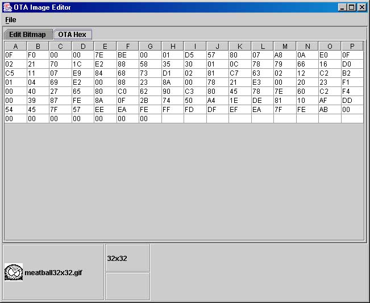Select column header H in hex table
370x303 pixels.
pos(173,46)
